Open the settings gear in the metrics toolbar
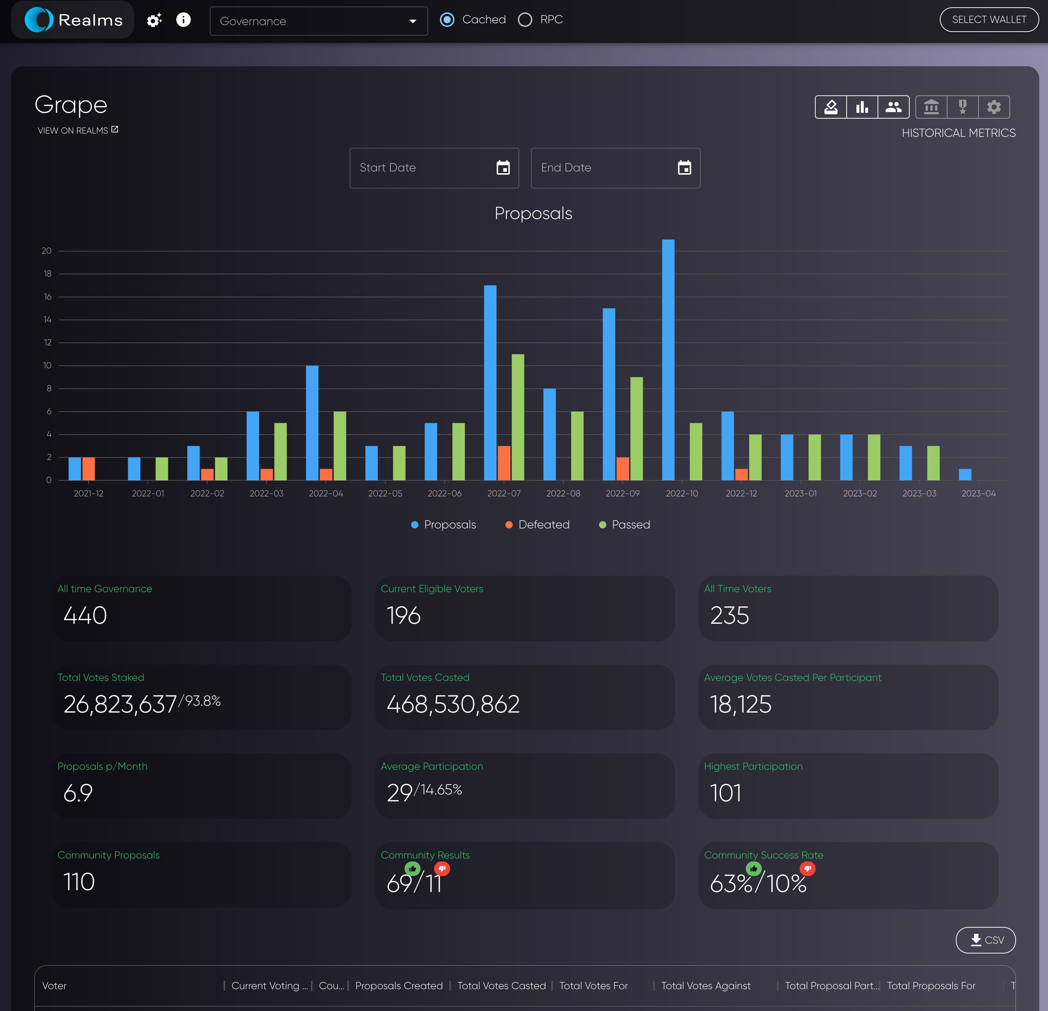The image size is (1048, 1011). [x=993, y=107]
